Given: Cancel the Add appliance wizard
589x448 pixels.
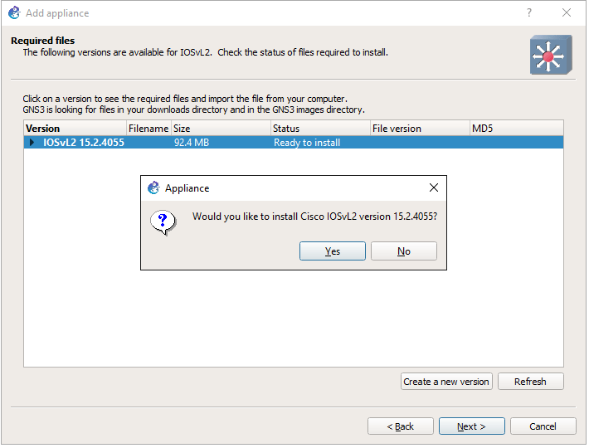Looking at the screenshot, I should pos(543,426).
